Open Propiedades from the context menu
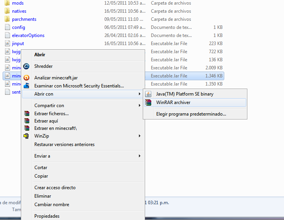The height and width of the screenshot is (220, 284). pos(83,216)
